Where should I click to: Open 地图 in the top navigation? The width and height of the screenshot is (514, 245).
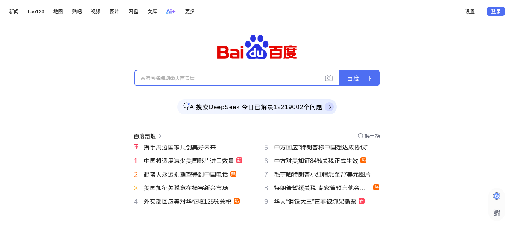coord(58,11)
